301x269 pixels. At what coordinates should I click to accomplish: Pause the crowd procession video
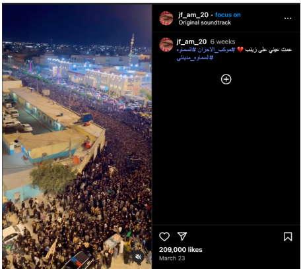click(77, 136)
